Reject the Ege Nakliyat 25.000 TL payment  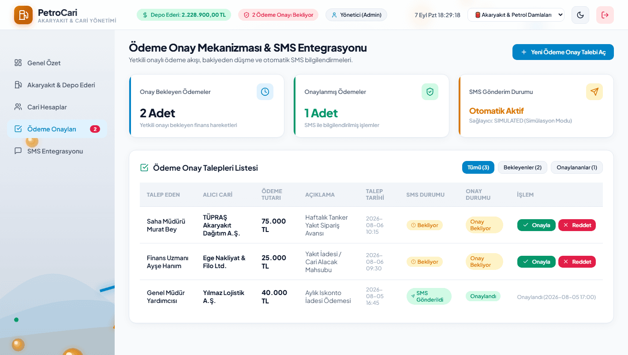pos(577,262)
